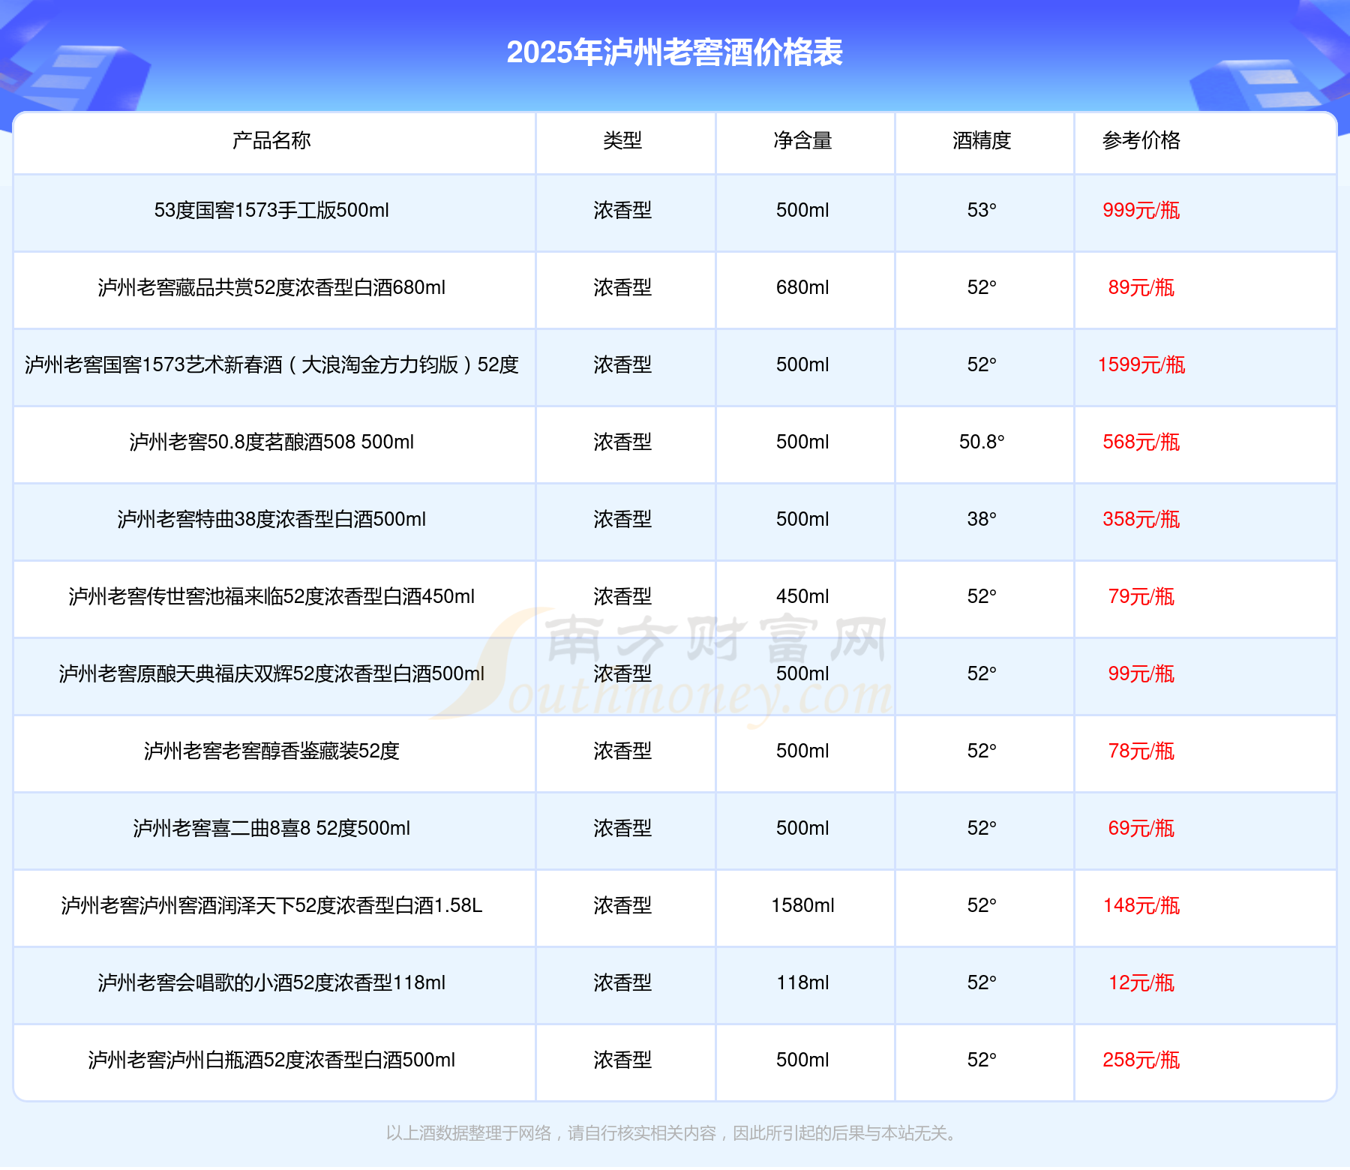The height and width of the screenshot is (1170, 1350).
Task: Click the price 999元/瓶
Action: click(x=1141, y=210)
